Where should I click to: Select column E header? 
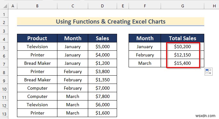point(123,6)
